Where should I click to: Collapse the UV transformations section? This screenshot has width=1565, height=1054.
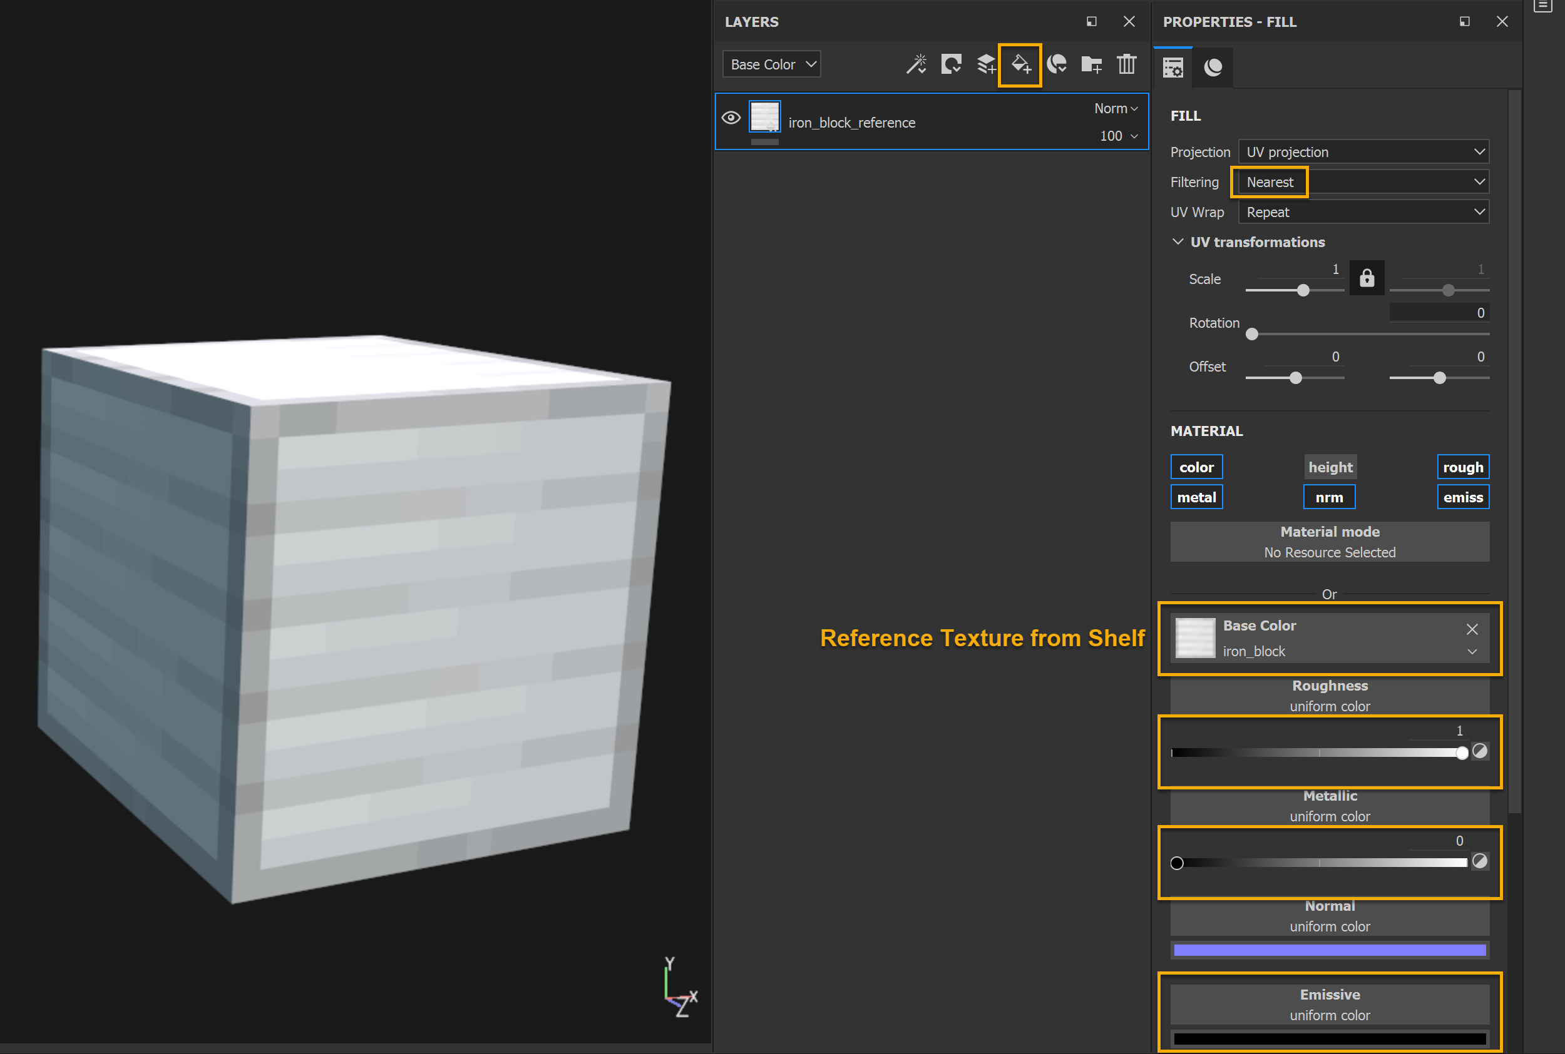(x=1178, y=242)
